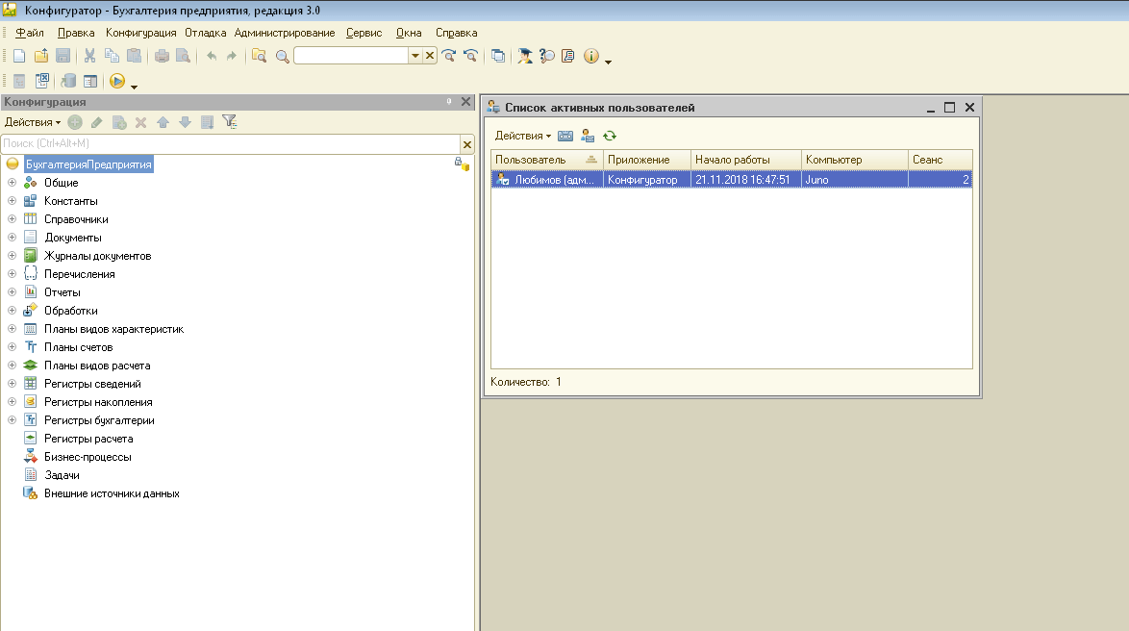The image size is (1129, 631).
Task: Click the user event log icon in active users window
Action: (588, 136)
